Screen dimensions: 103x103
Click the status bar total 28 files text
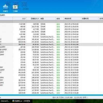coord(70,98)
